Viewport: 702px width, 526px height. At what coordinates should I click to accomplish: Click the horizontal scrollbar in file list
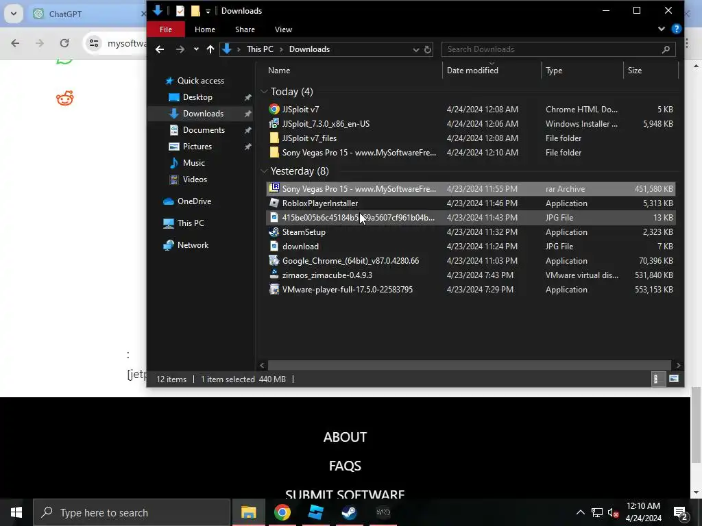(x=469, y=366)
